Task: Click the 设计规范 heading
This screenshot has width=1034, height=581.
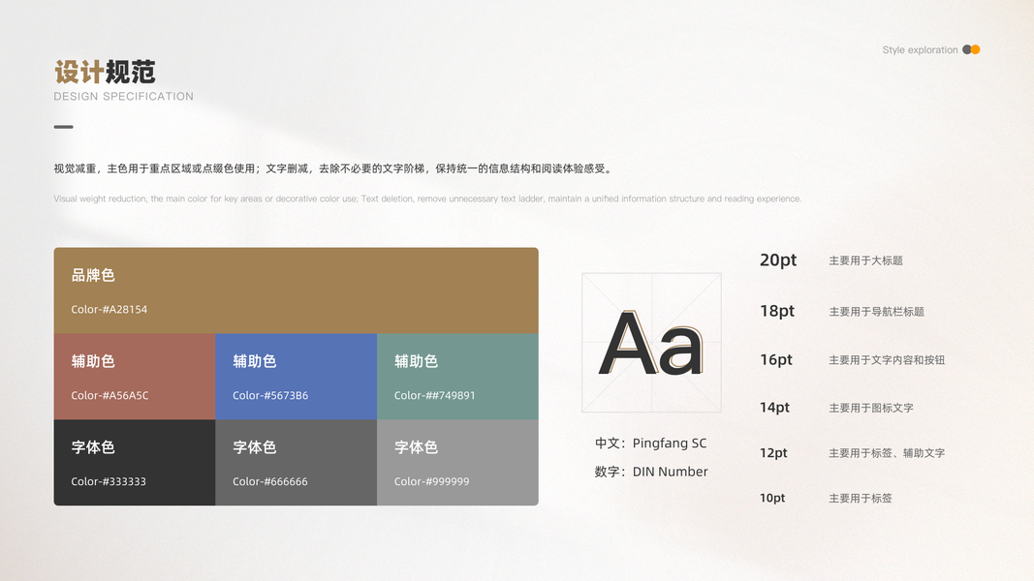Action: point(105,72)
